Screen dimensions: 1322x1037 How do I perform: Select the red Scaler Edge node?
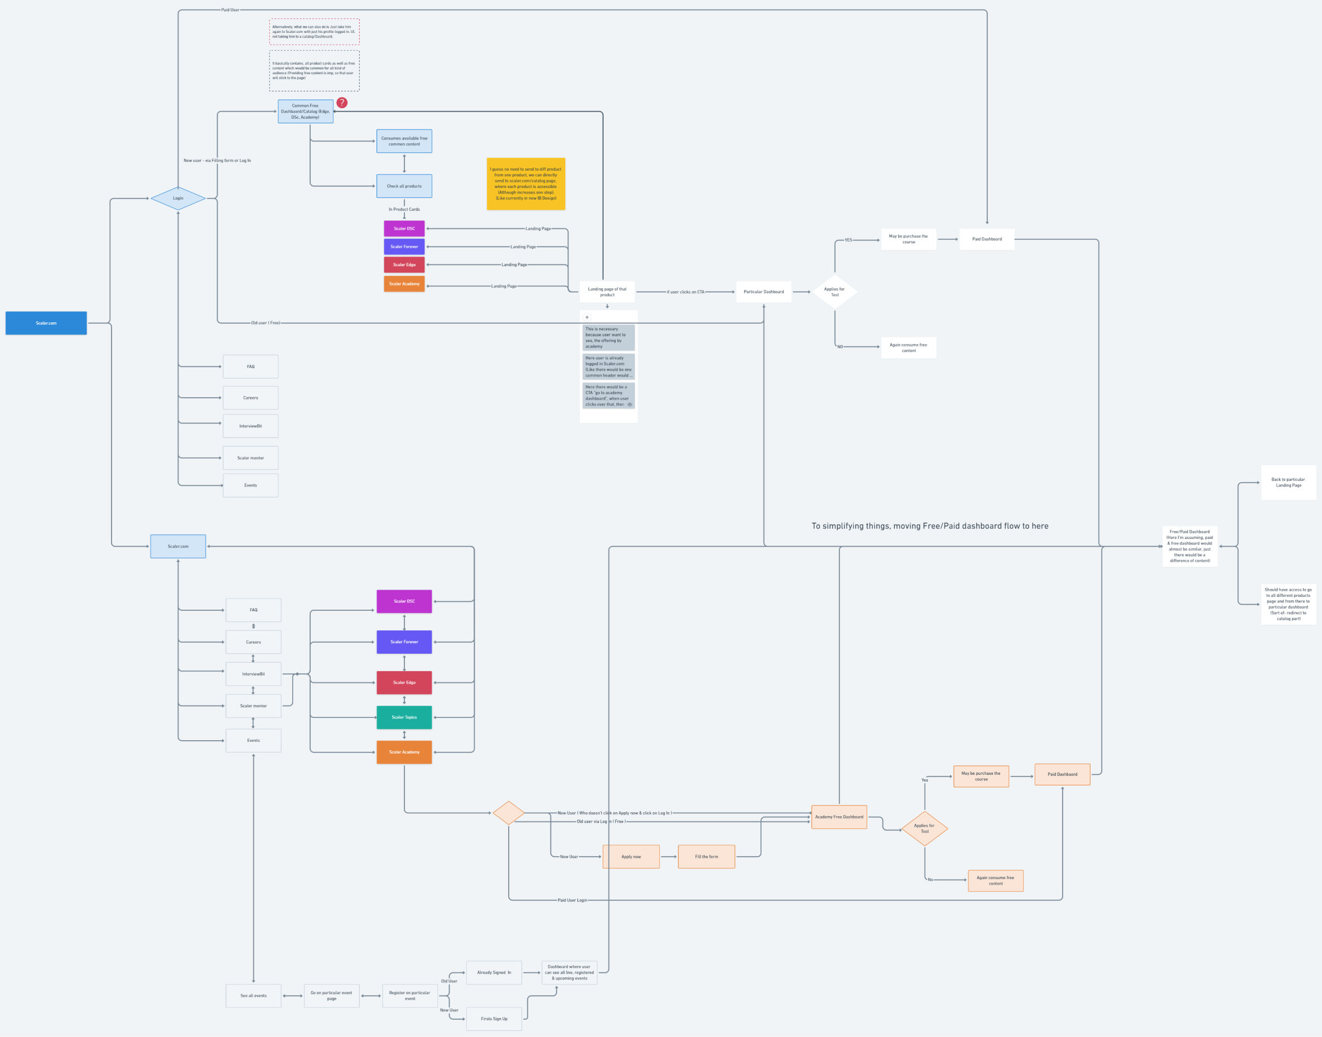pos(404,265)
